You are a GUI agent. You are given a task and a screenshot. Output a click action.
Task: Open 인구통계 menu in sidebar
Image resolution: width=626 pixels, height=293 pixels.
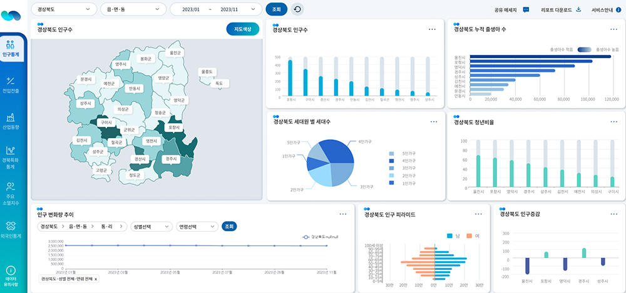[11, 48]
